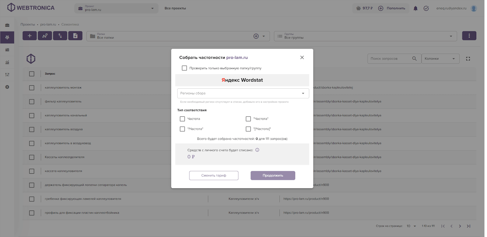Tick the "[!Частота]" checkbox
This screenshot has width=487, height=237.
point(248,129)
